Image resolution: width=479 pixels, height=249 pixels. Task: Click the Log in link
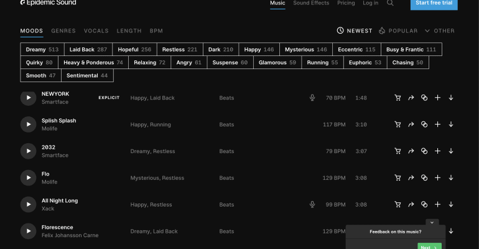(370, 3)
